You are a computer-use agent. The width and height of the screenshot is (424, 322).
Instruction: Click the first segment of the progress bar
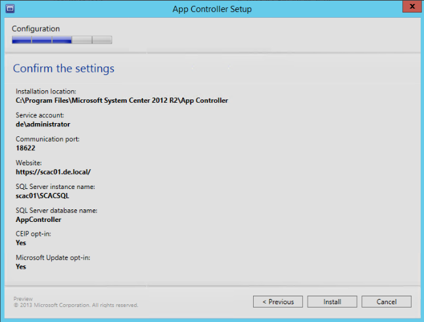[x=22, y=40]
